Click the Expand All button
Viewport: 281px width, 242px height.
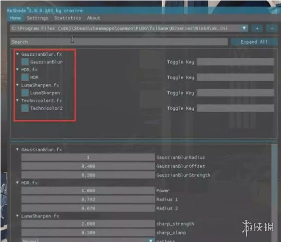[x=254, y=42]
